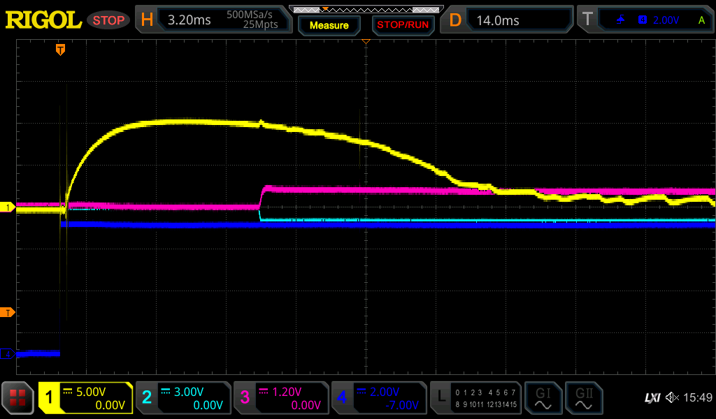The image size is (716, 419).
Task: Open the function navigation grid icon
Action: pyautogui.click(x=17, y=398)
